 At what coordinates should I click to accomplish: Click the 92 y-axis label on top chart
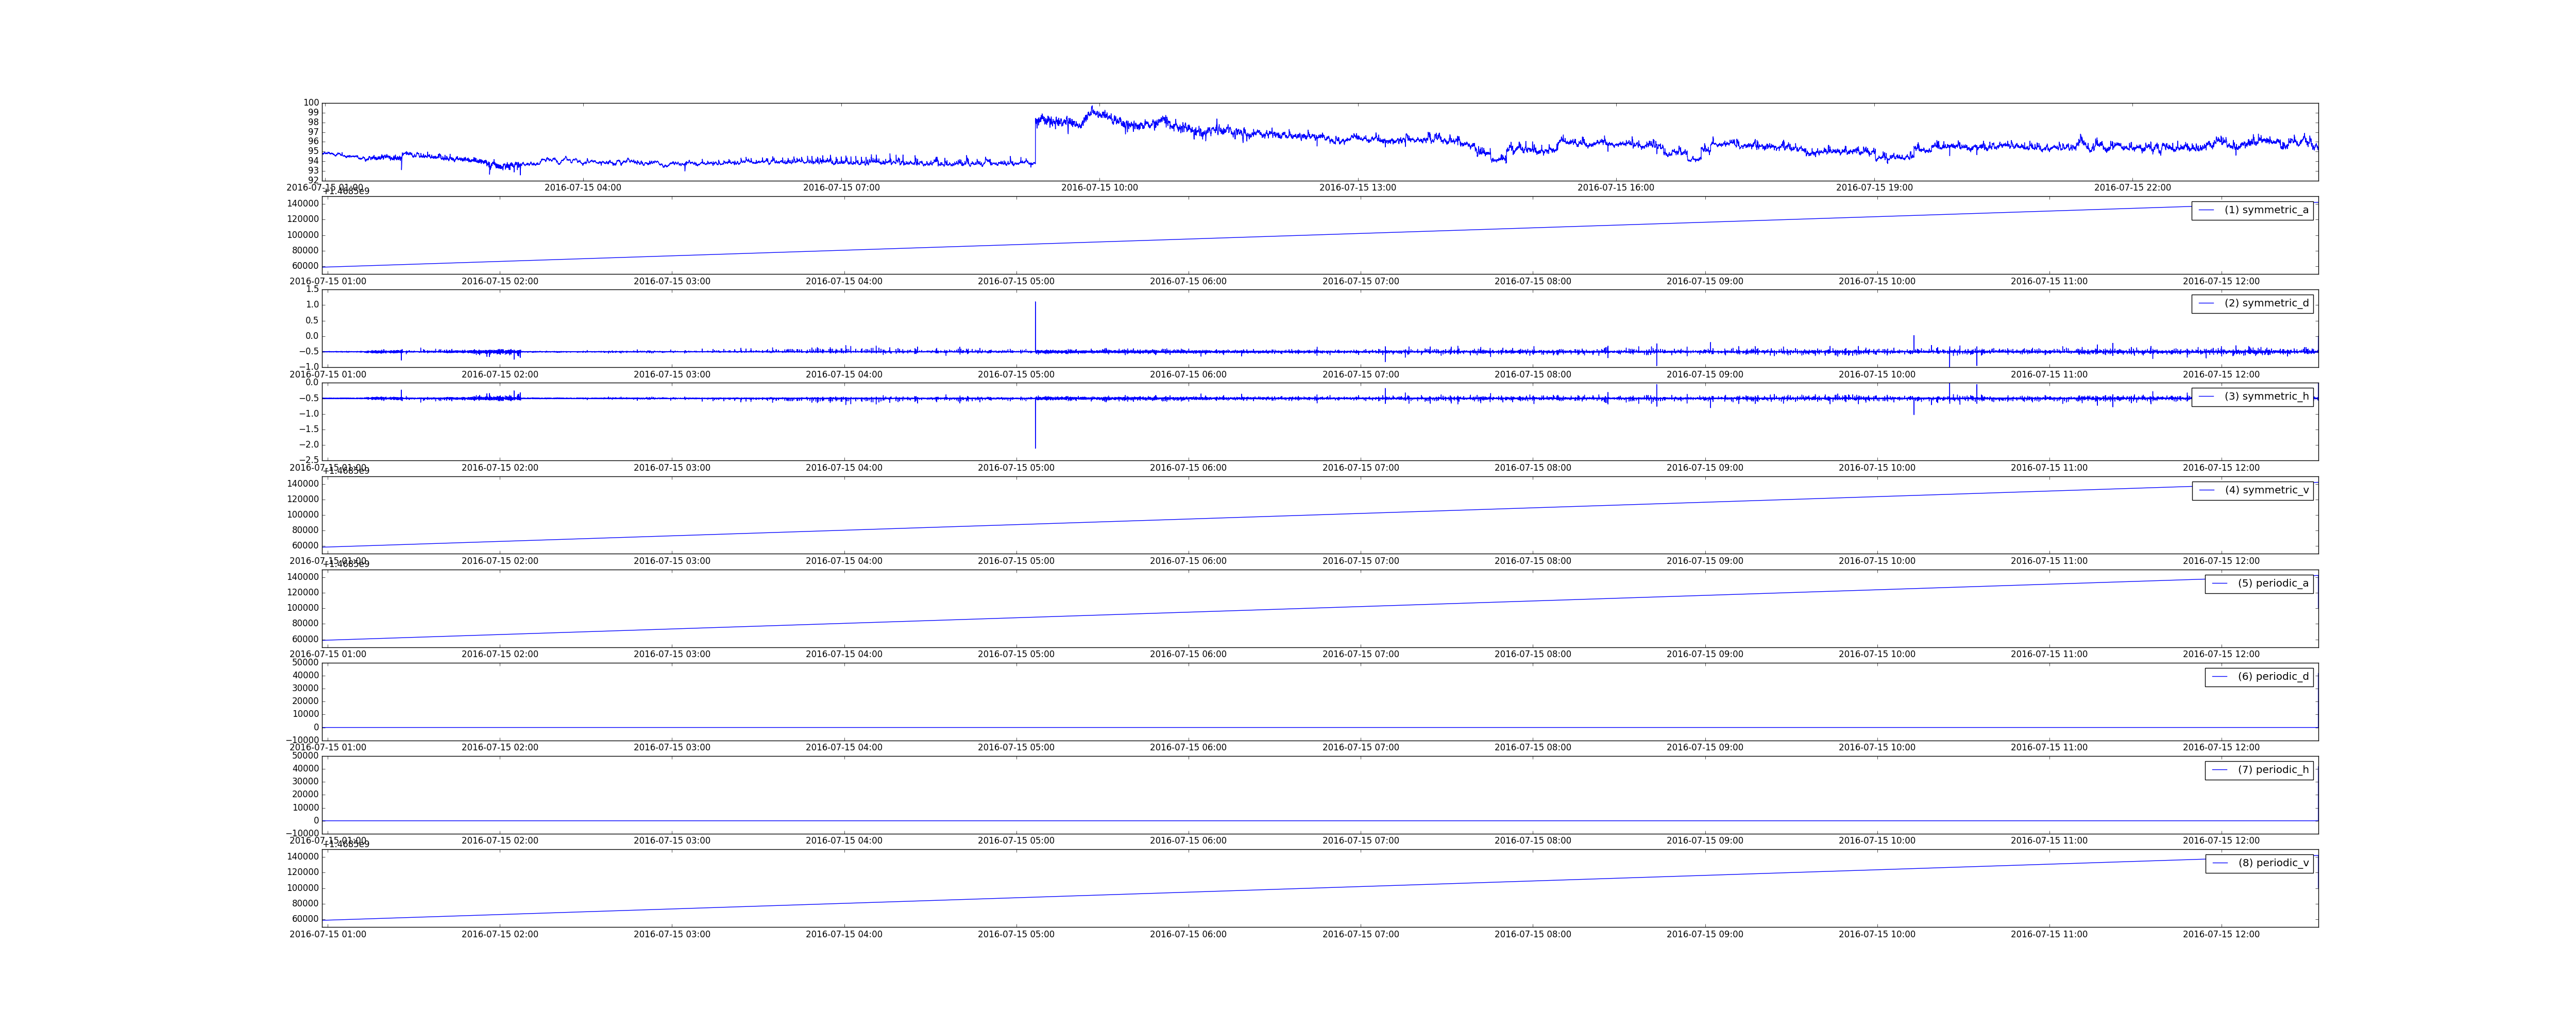314,180
